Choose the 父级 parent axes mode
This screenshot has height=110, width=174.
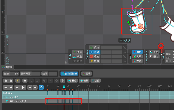click(x=137, y=56)
